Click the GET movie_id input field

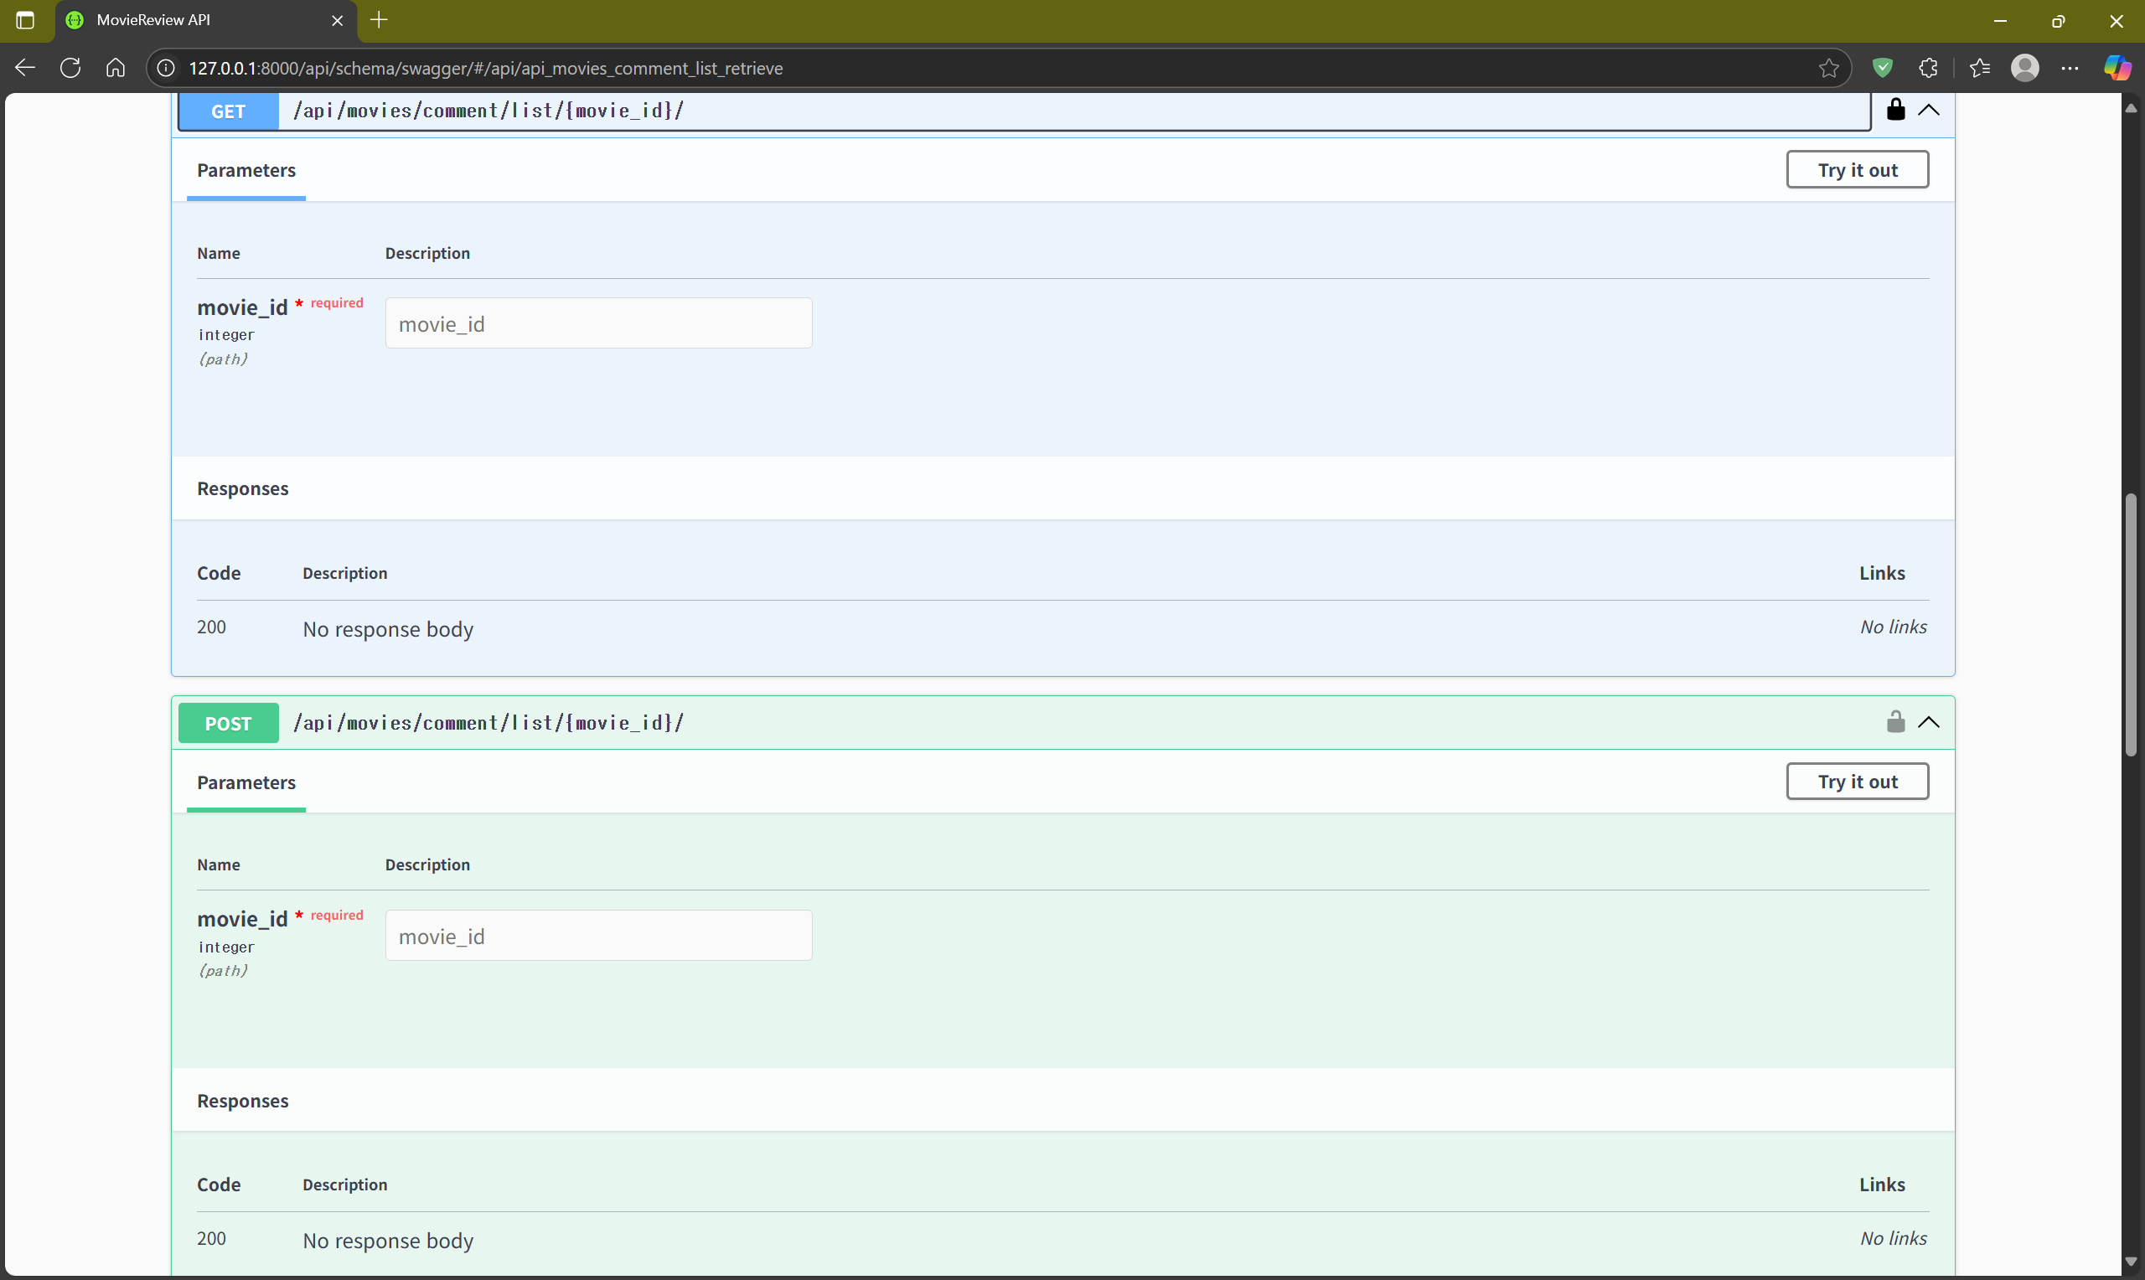pos(597,324)
